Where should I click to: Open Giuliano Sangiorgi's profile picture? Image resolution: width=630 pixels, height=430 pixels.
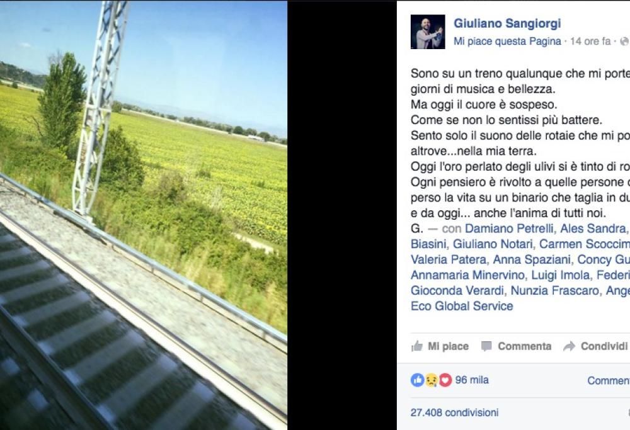(428, 31)
